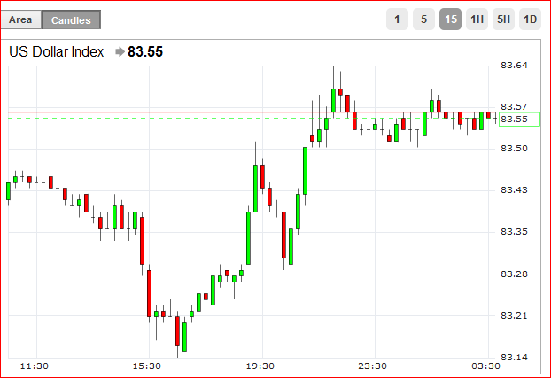Image resolution: width=551 pixels, height=378 pixels.
Task: Click the 03:30 time axis label
Action: [485, 366]
